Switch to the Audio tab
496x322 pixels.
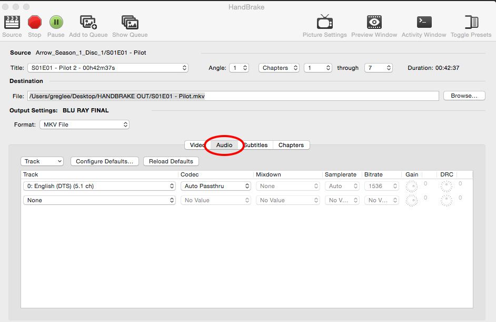tap(224, 145)
